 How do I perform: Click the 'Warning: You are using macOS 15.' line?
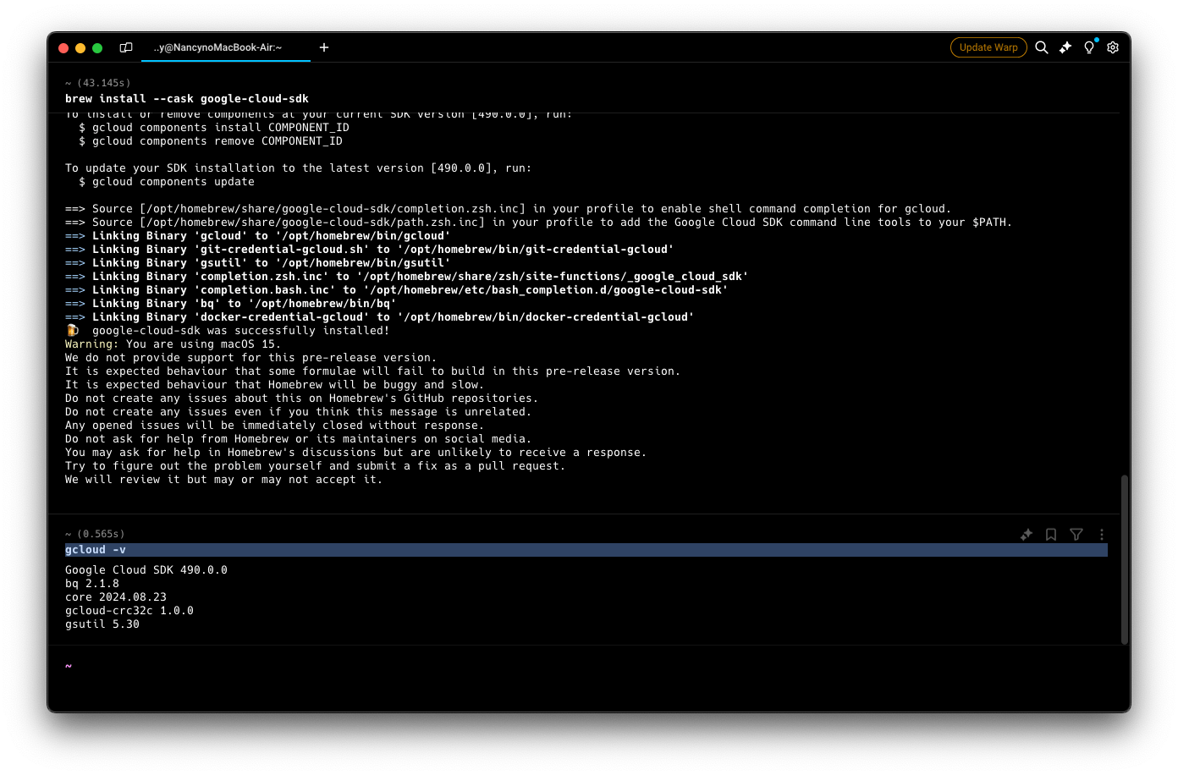coord(173,344)
